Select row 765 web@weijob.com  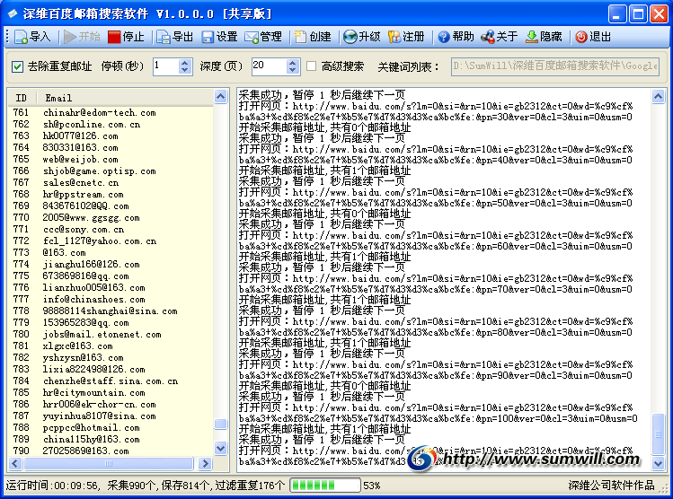[111, 160]
